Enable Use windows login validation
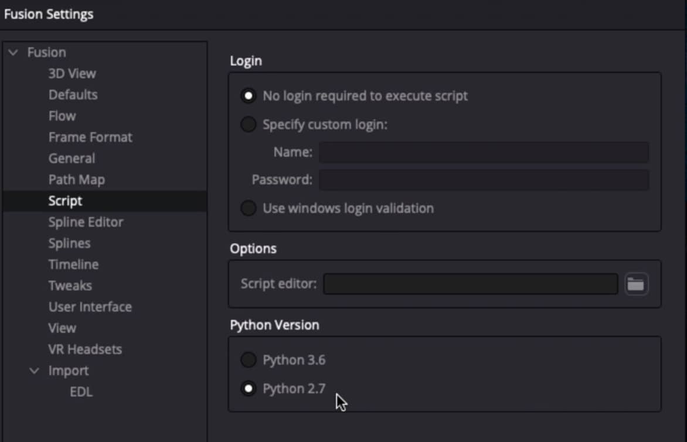The height and width of the screenshot is (442, 687). click(x=249, y=208)
